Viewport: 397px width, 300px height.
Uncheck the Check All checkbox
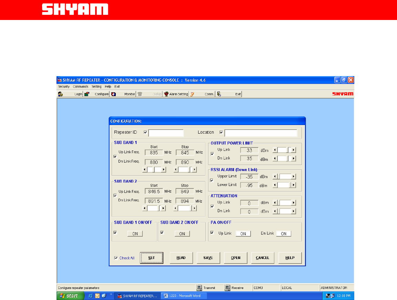tap(116, 258)
